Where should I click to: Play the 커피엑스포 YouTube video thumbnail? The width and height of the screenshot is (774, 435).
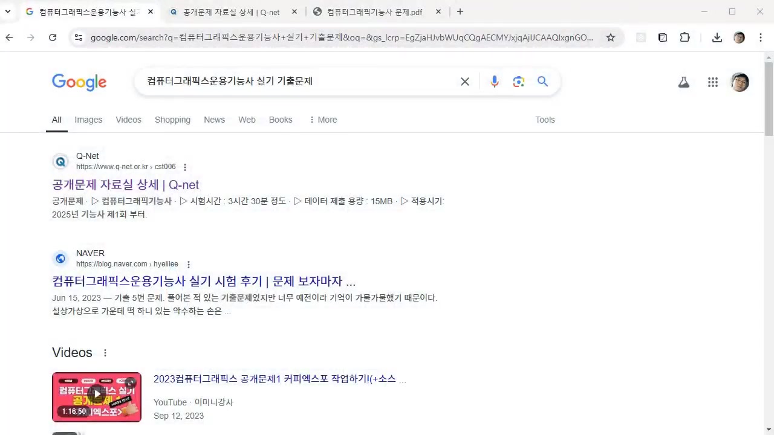point(96,396)
